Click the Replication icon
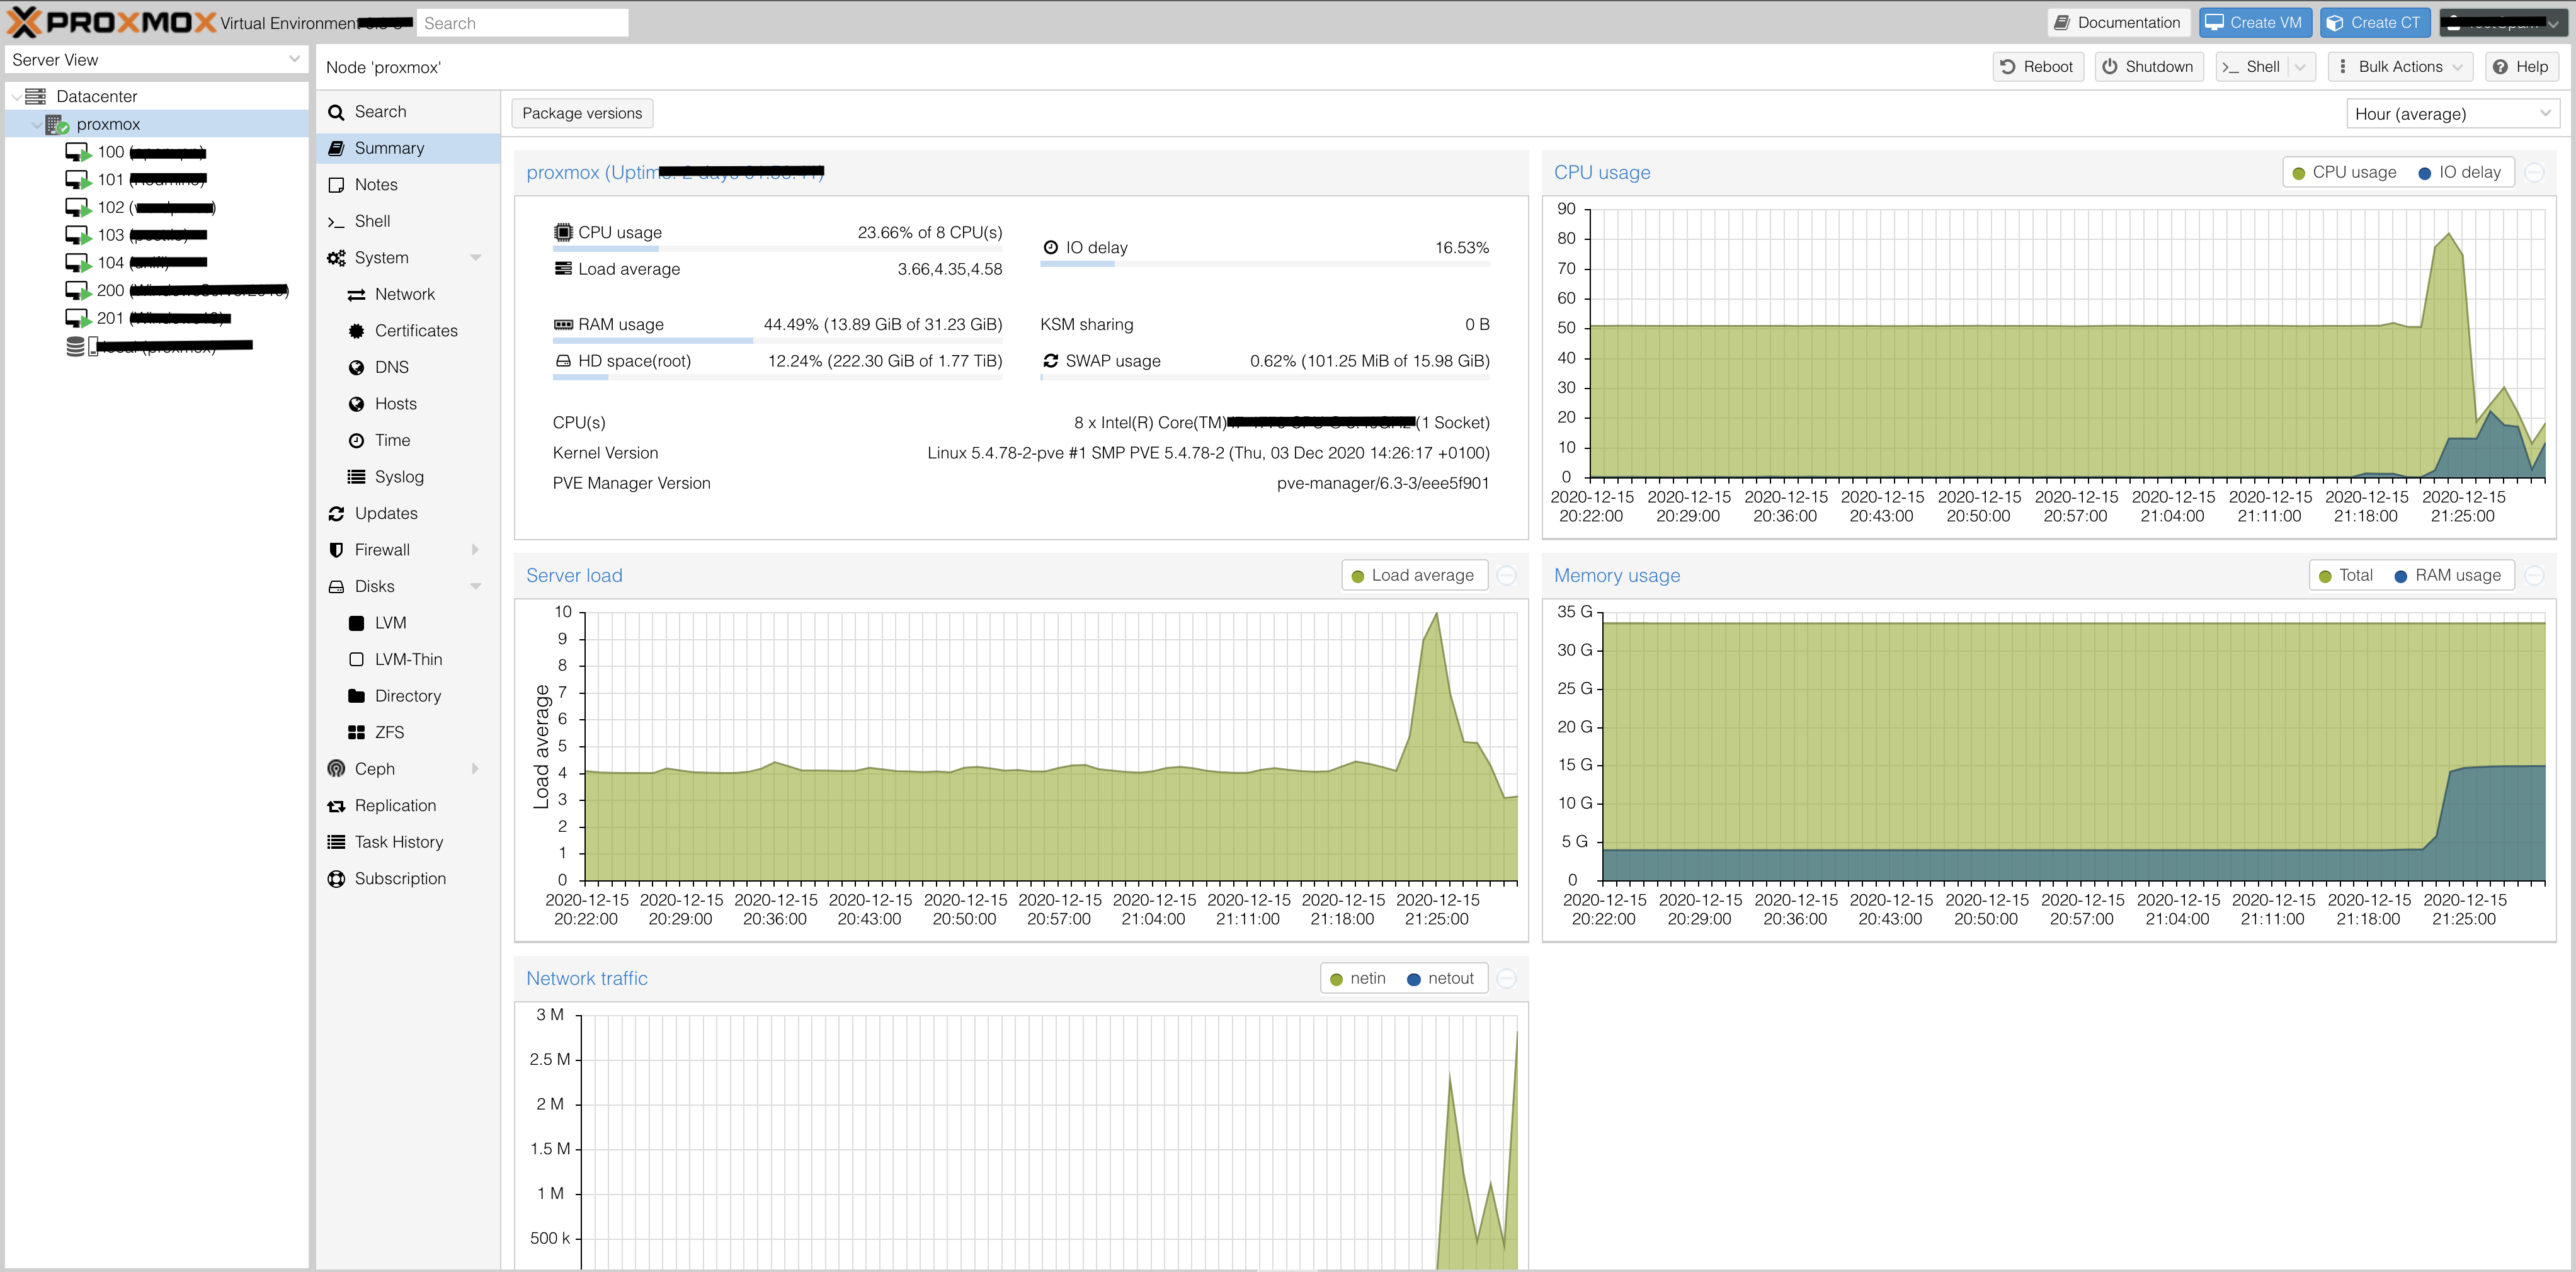The image size is (2576, 1272). tap(336, 806)
